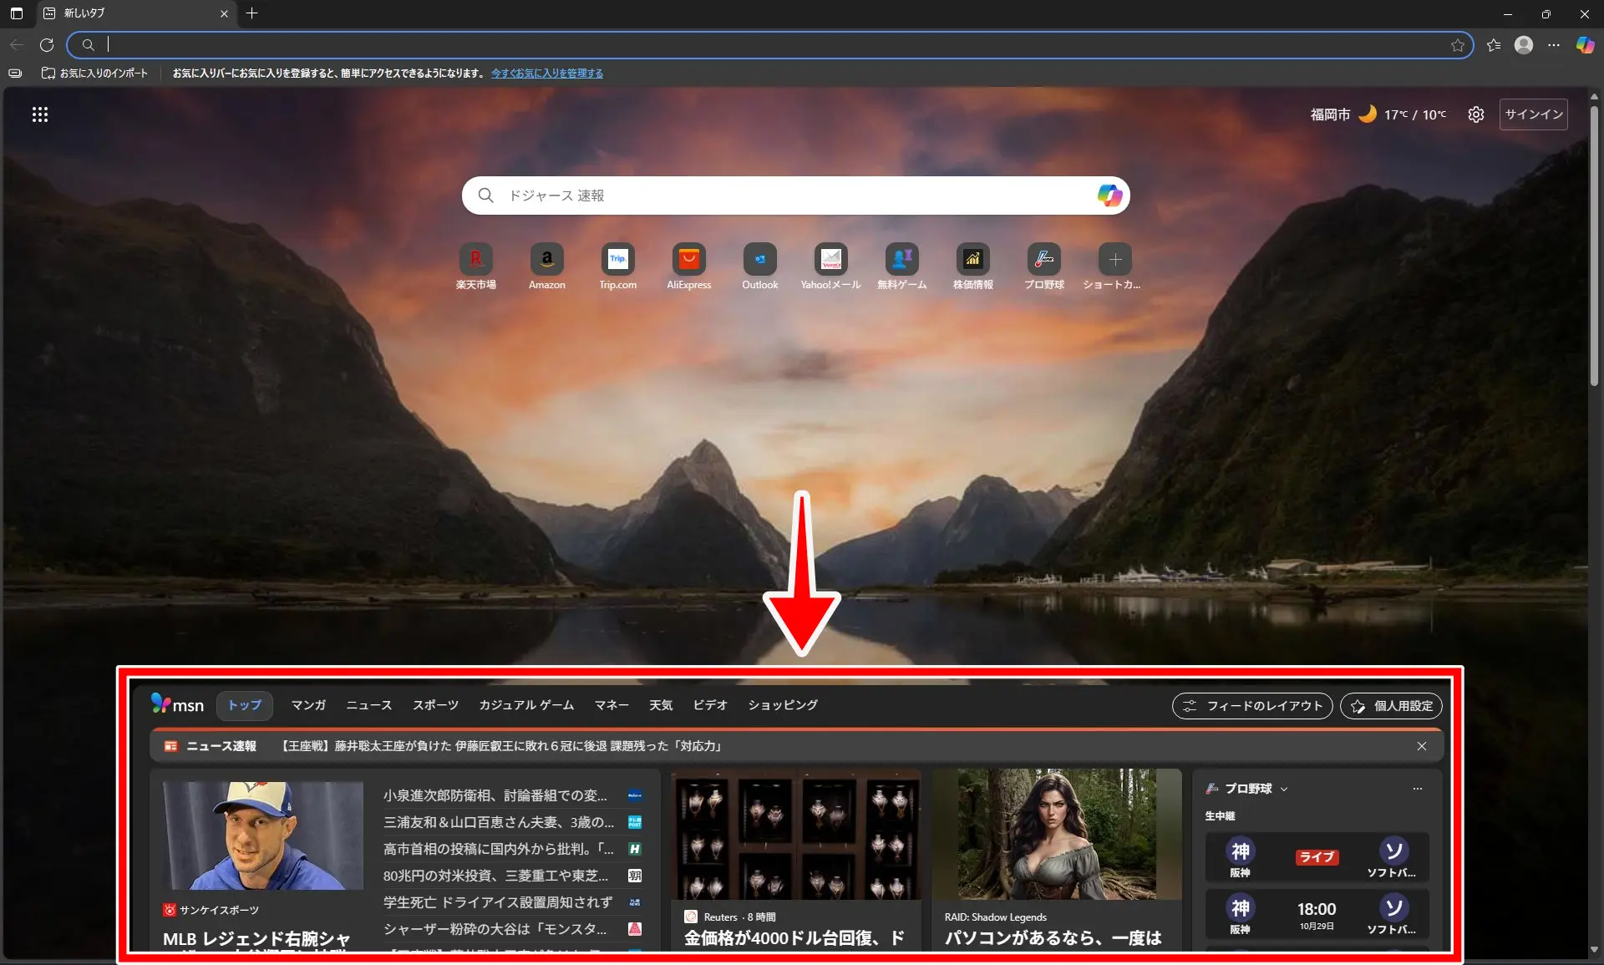1604x965 pixels.
Task: Open the AliExpress shortcut icon
Action: [x=688, y=260]
